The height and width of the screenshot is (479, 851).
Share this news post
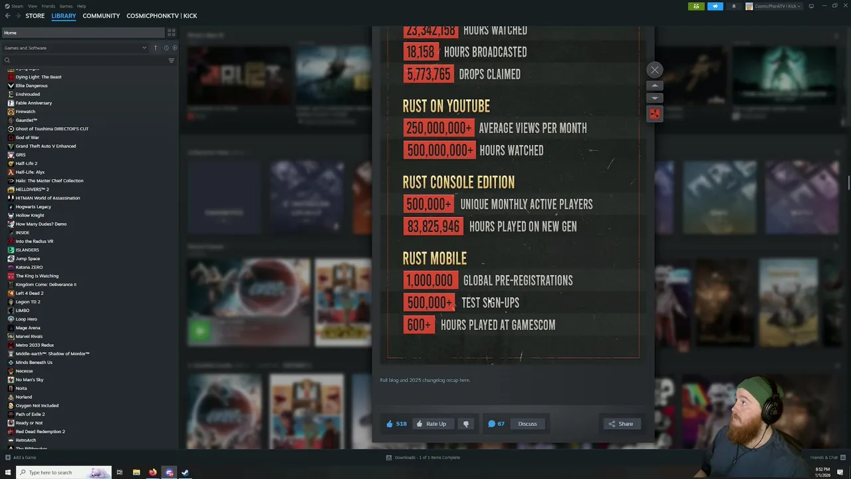(621, 424)
